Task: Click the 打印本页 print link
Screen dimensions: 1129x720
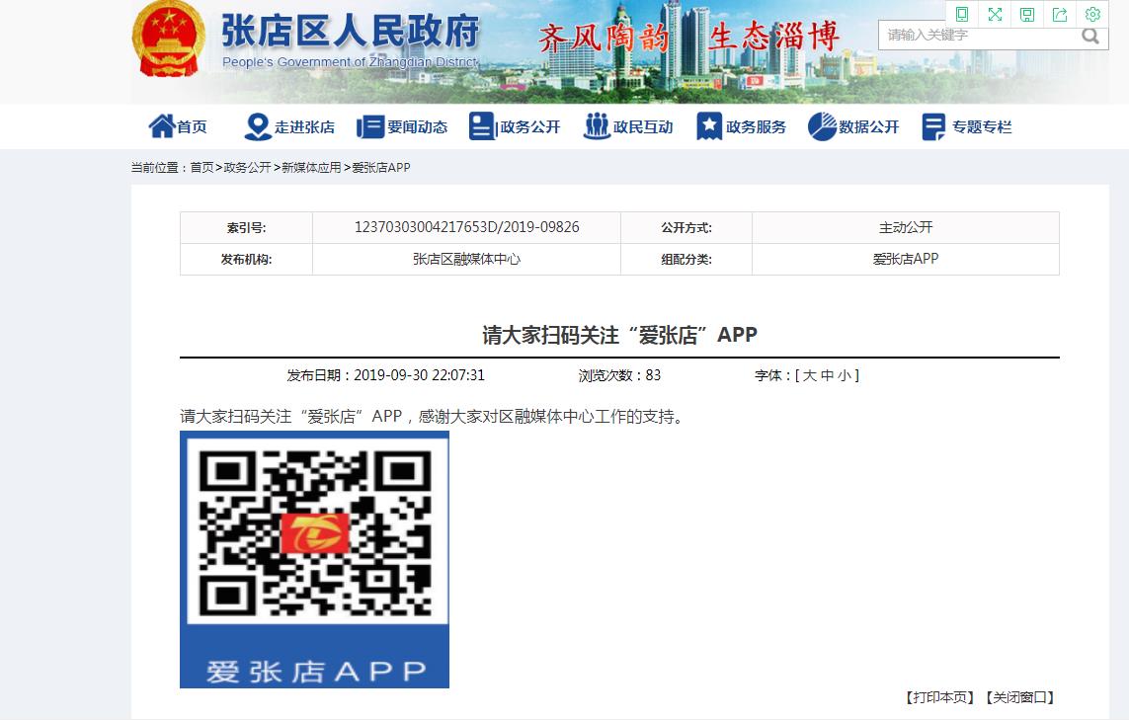Action: coord(939,697)
